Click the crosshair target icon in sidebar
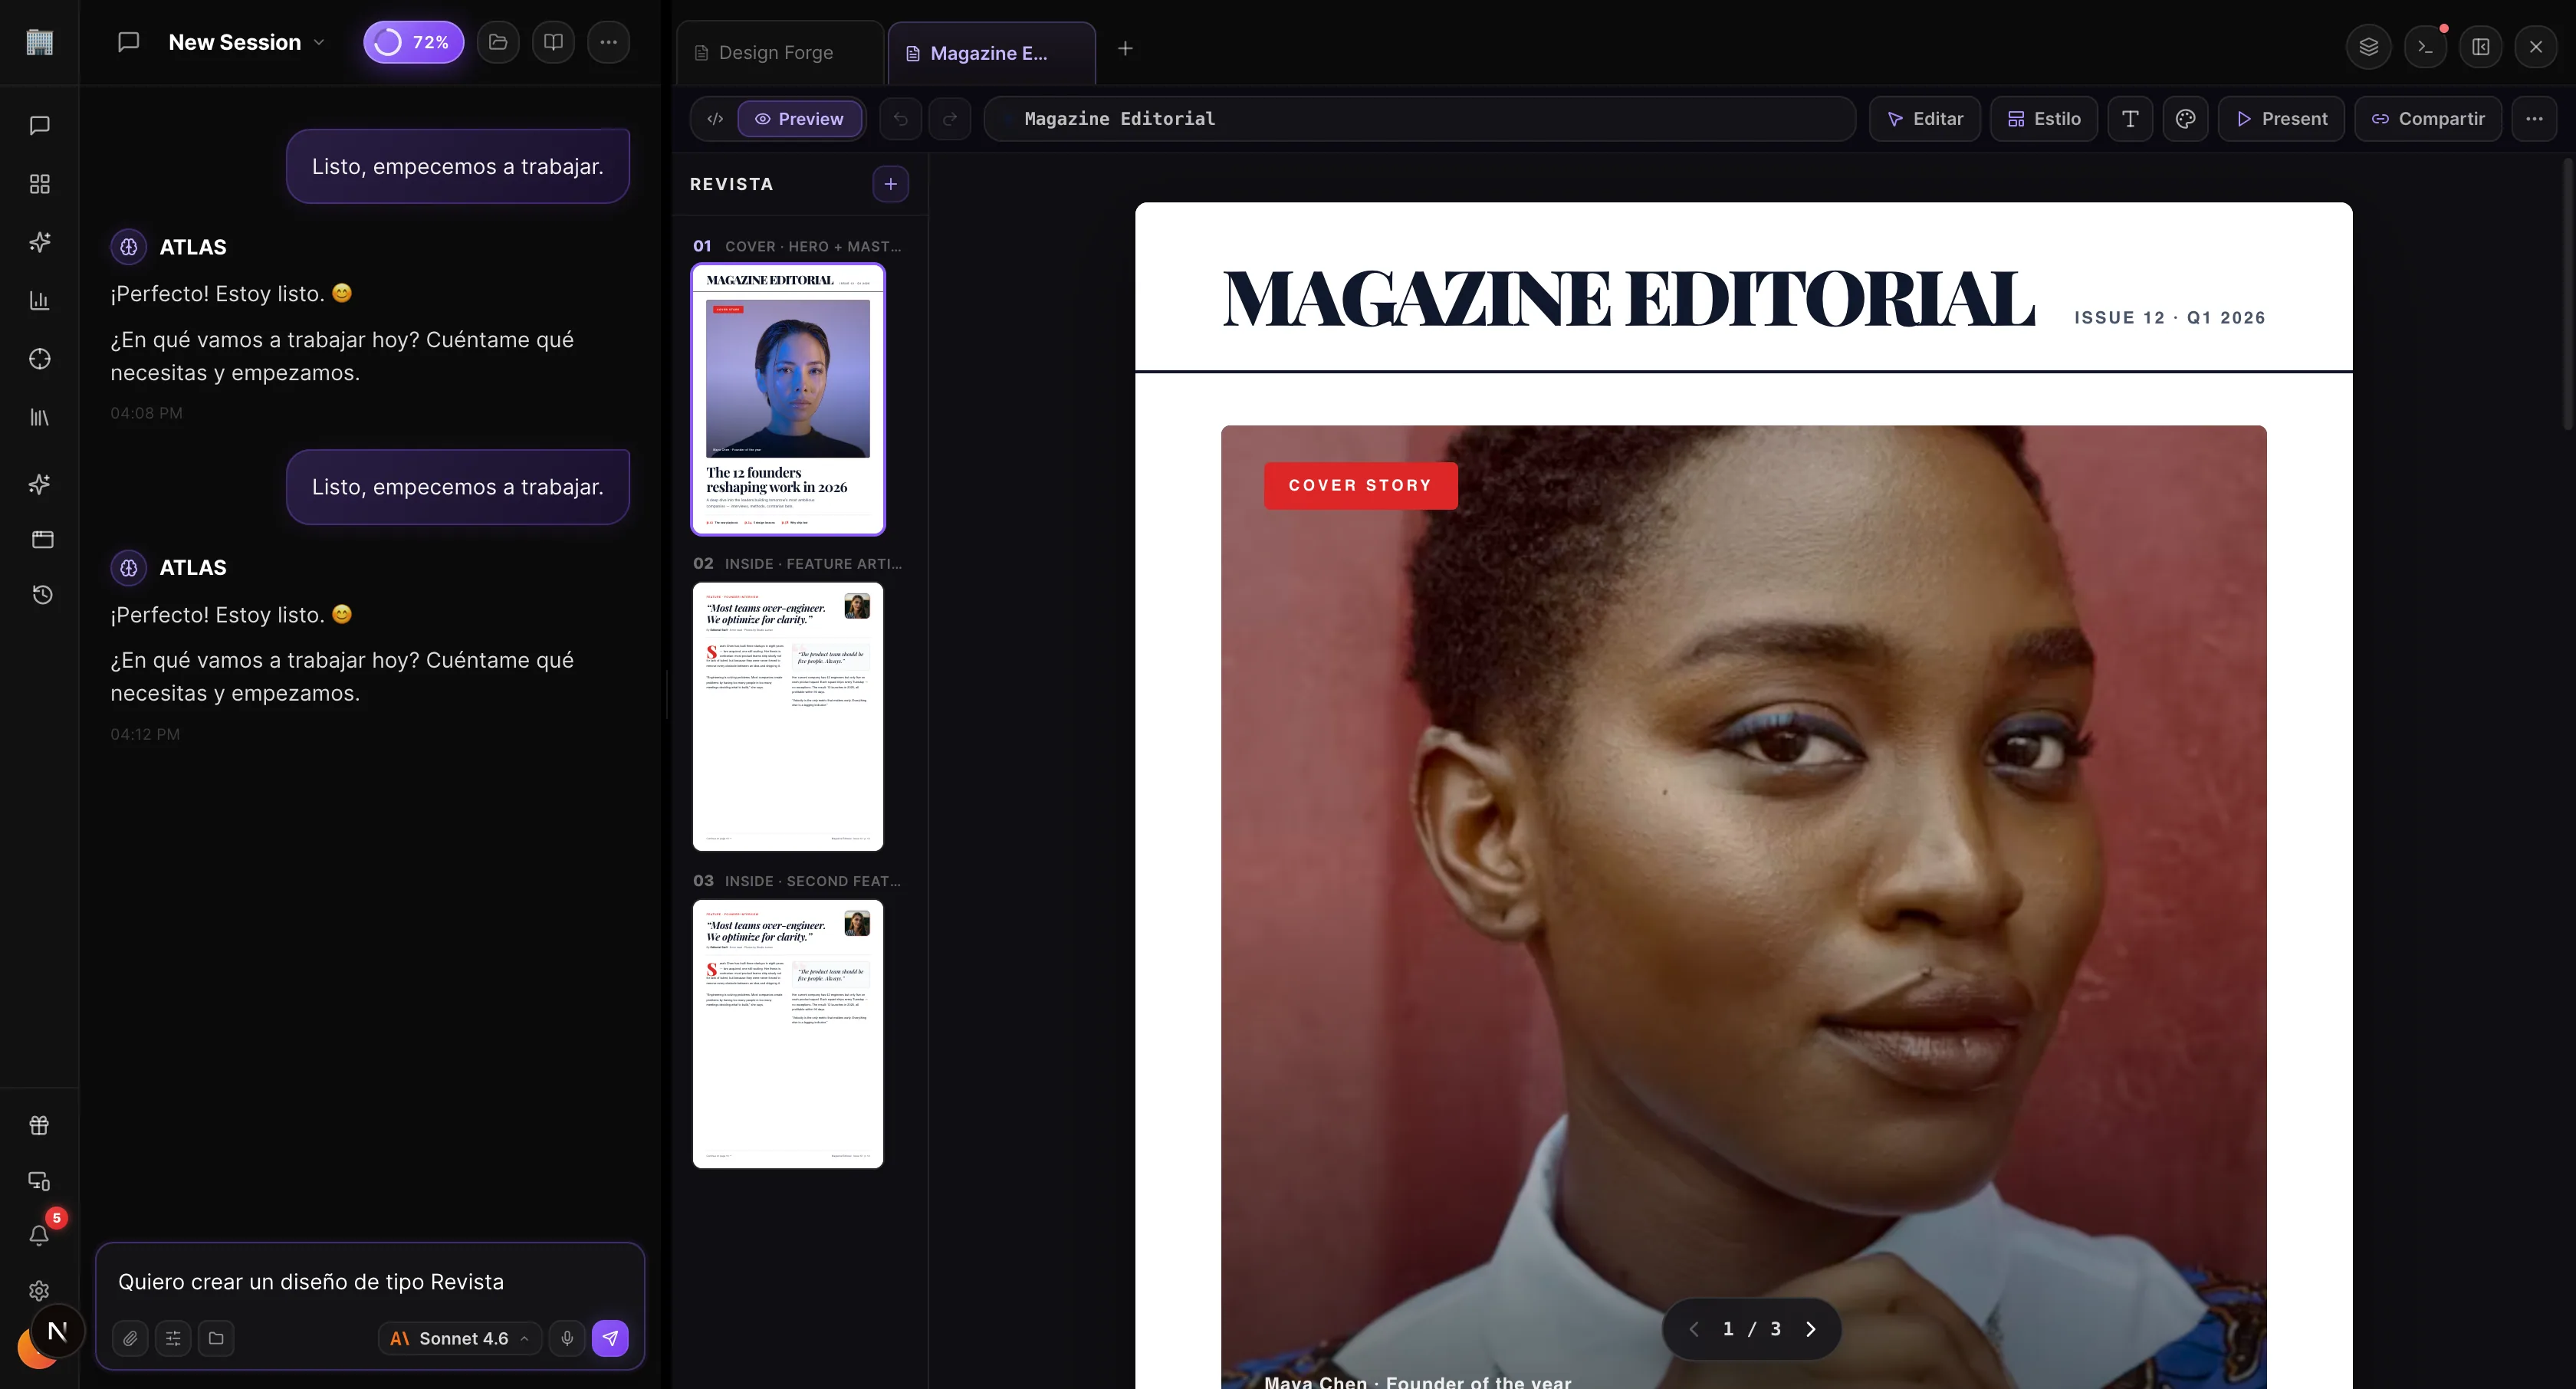Screen dimensions: 2576x1389 point(40,359)
